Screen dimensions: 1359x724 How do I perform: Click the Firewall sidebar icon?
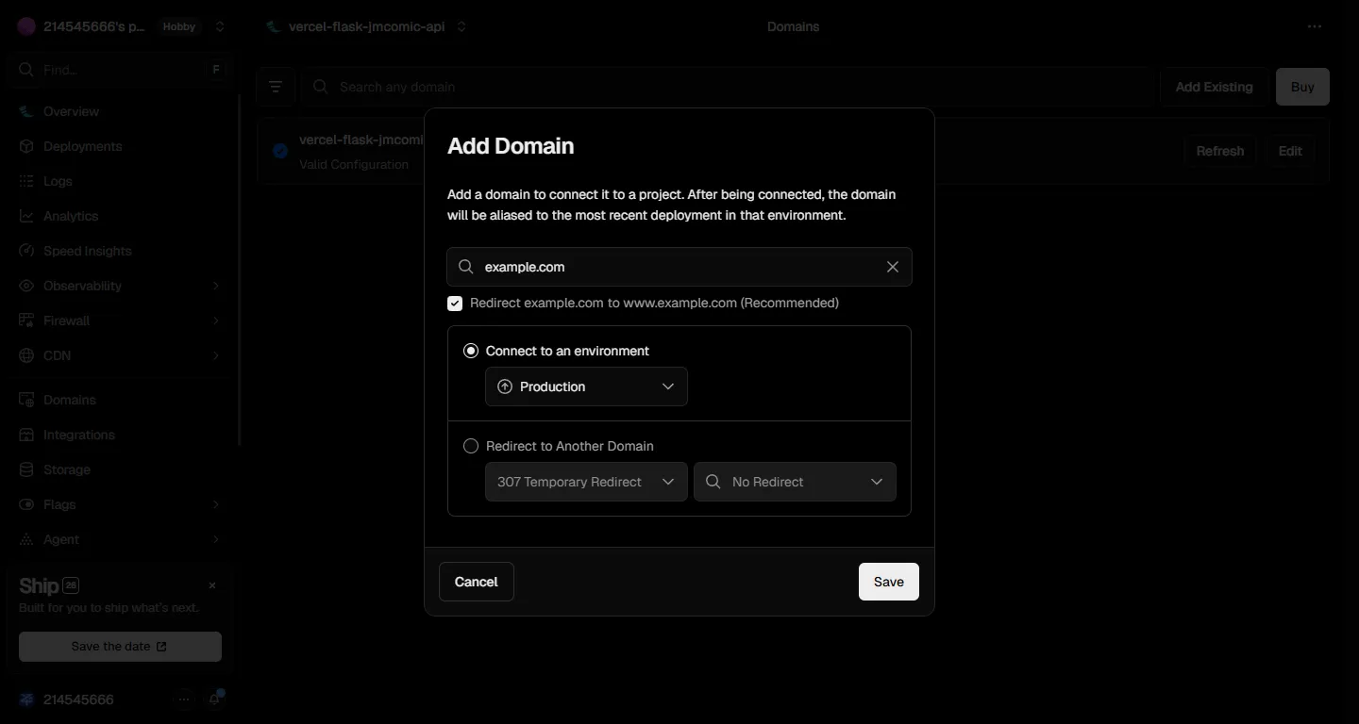[x=25, y=321]
